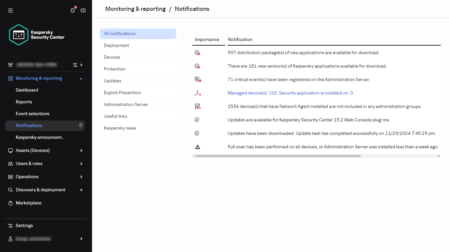The image size is (449, 252).
Task: Collapse the Monitoring & reporting section
Action: click(x=81, y=78)
